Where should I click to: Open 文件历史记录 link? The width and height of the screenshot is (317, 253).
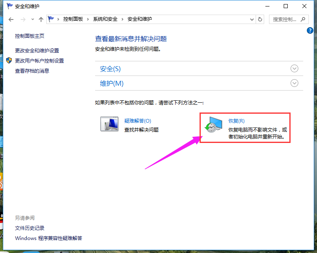(30, 228)
